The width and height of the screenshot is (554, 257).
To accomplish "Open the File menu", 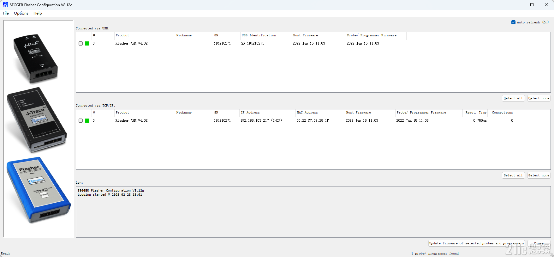I will 6,13.
